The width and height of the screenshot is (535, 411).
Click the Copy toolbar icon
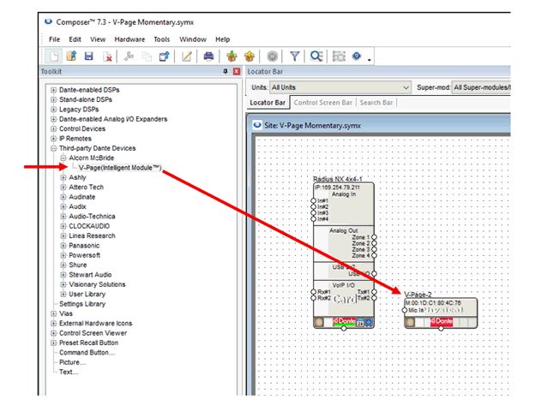(x=147, y=57)
